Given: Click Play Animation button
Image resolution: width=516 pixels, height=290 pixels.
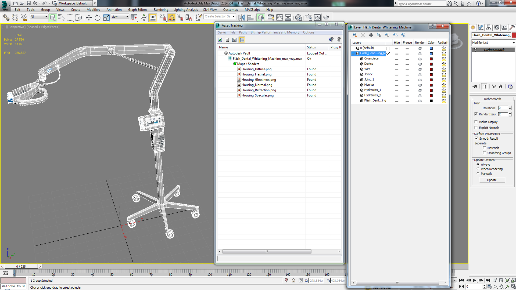Looking at the screenshot, I should click(x=474, y=280).
